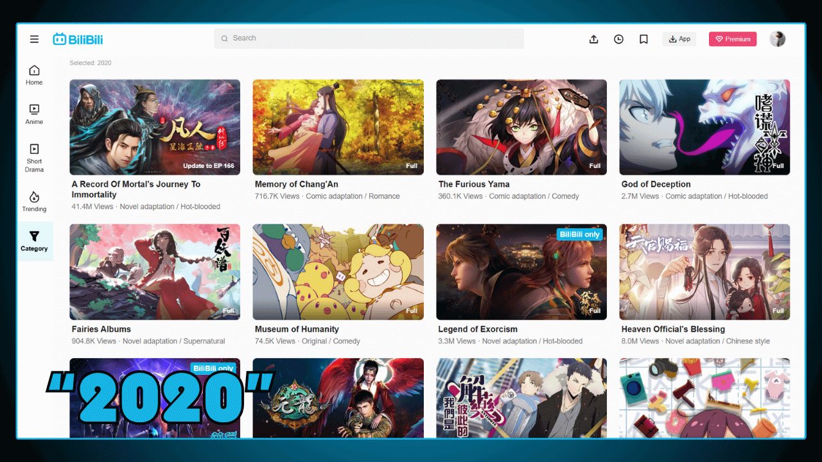
Task: Click the Premium button
Action: coord(732,39)
